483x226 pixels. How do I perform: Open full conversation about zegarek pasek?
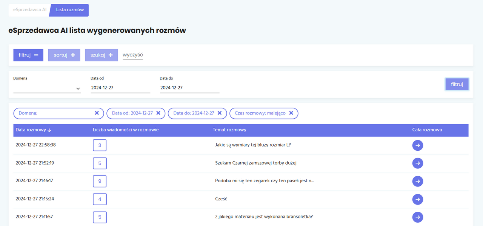point(417,181)
